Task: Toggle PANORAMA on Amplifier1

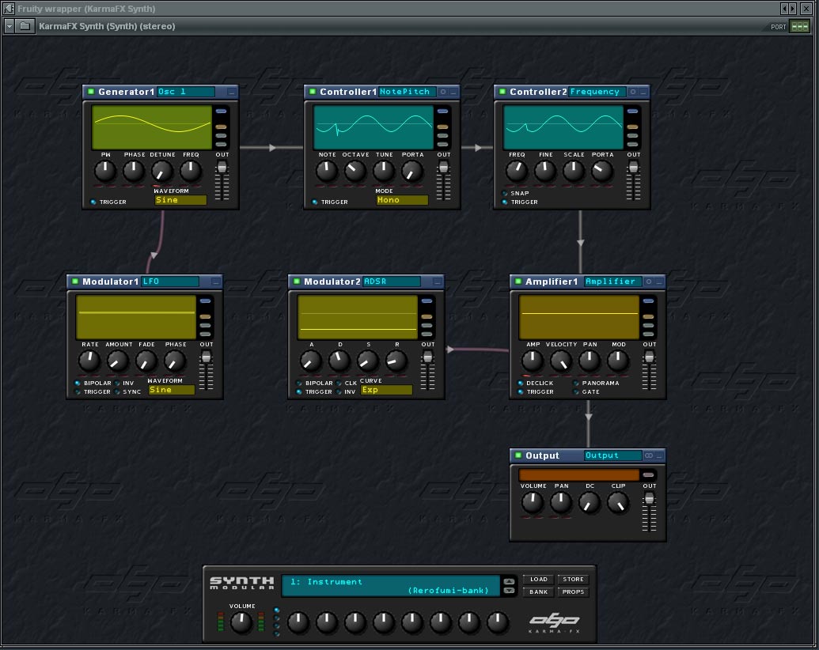Action: pos(576,384)
